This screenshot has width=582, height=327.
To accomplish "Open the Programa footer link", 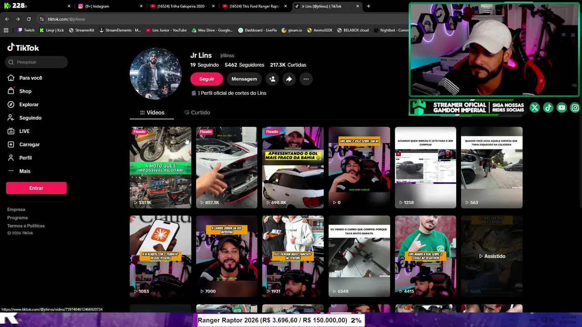I will coord(17,218).
